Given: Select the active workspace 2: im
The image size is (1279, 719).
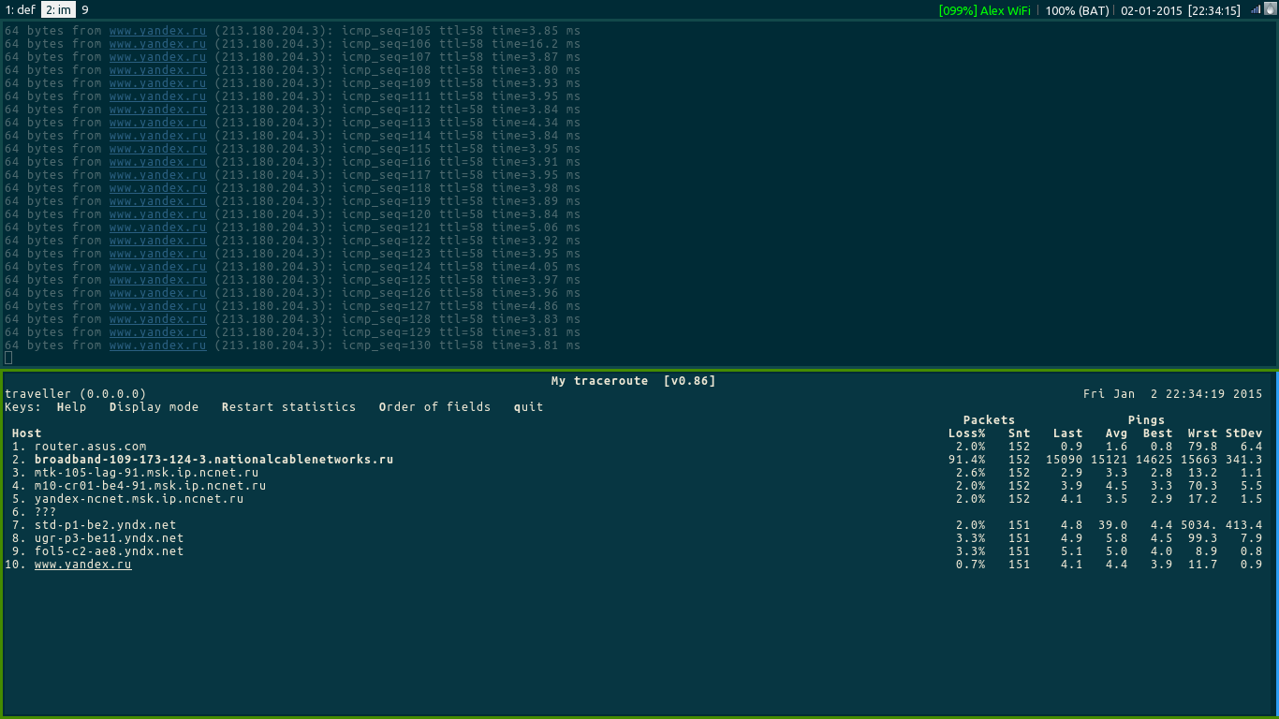Looking at the screenshot, I should tap(58, 10).
